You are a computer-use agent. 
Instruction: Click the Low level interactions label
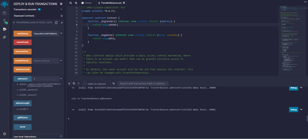[25, 137]
